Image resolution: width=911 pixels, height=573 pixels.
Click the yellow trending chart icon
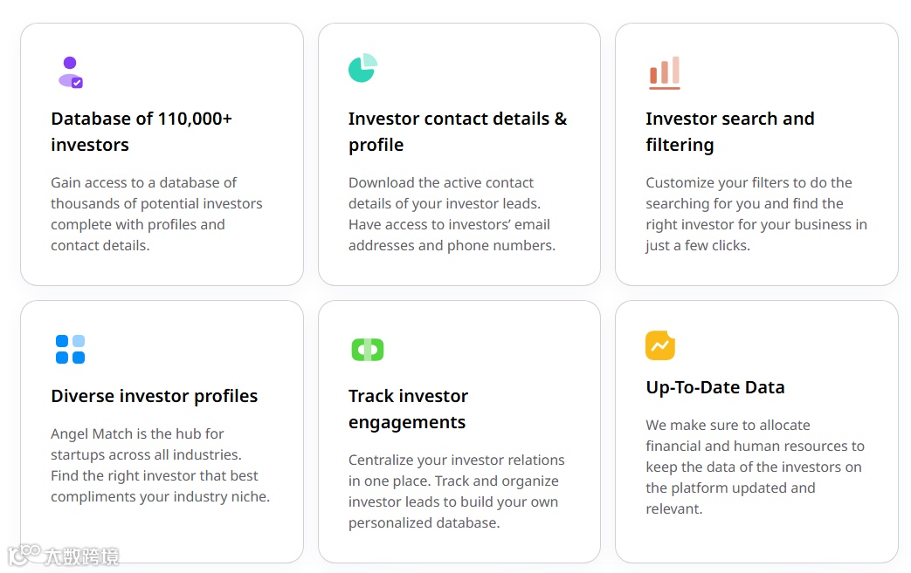coord(660,345)
